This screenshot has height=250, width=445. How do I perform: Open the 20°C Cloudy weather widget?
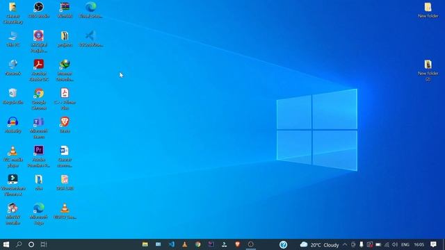point(320,244)
